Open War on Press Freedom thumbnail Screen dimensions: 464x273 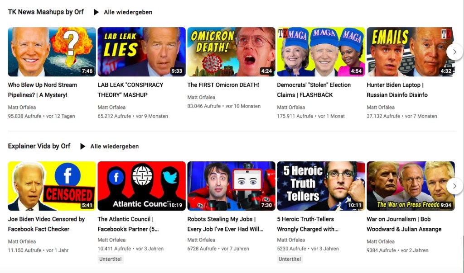(411, 186)
